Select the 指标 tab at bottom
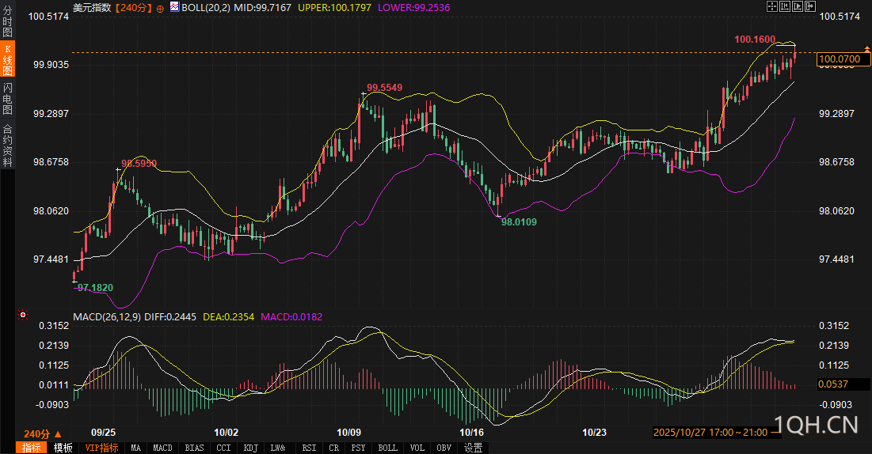This screenshot has width=872, height=454. (32, 448)
